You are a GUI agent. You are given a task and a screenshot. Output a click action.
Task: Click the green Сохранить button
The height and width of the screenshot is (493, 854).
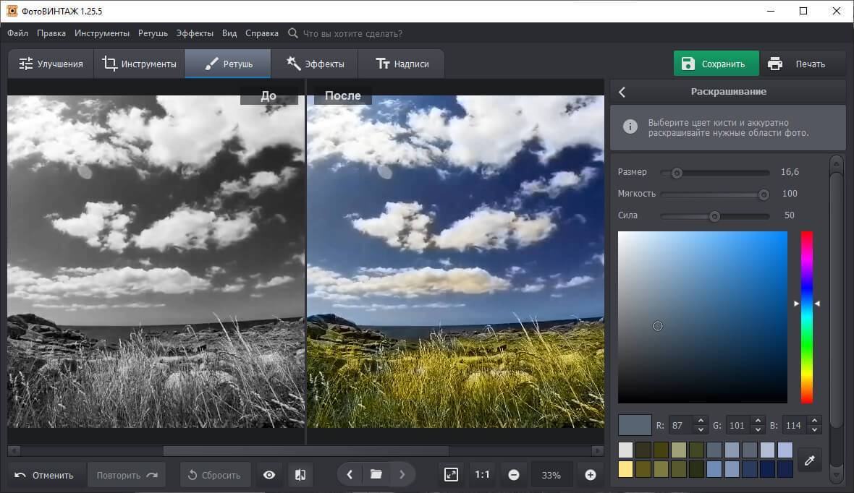[716, 64]
